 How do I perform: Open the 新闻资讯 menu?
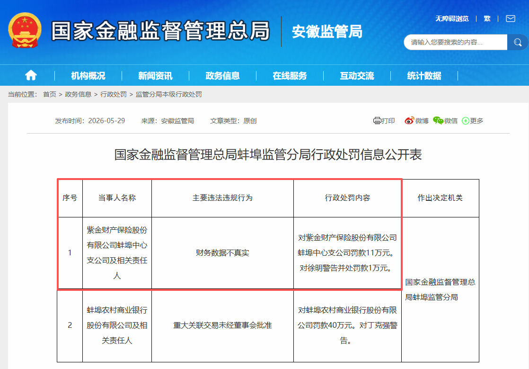pos(155,76)
